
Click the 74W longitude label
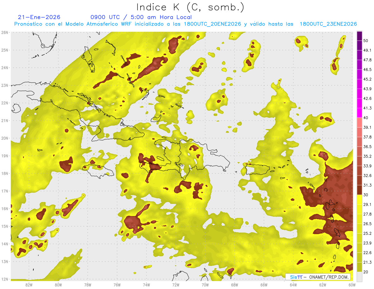146,285
